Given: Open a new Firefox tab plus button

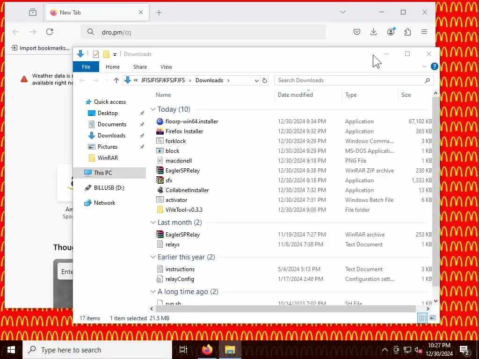Looking at the screenshot, I should point(159,13).
